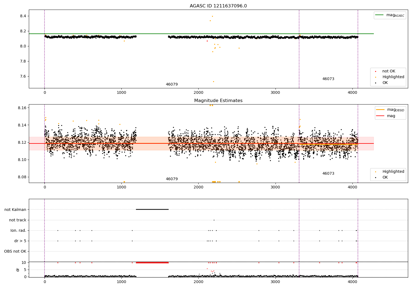Select the 8.12 y-axis tick label
Image resolution: width=412 pixels, height=288 pixels.
pyautogui.click(x=22, y=142)
